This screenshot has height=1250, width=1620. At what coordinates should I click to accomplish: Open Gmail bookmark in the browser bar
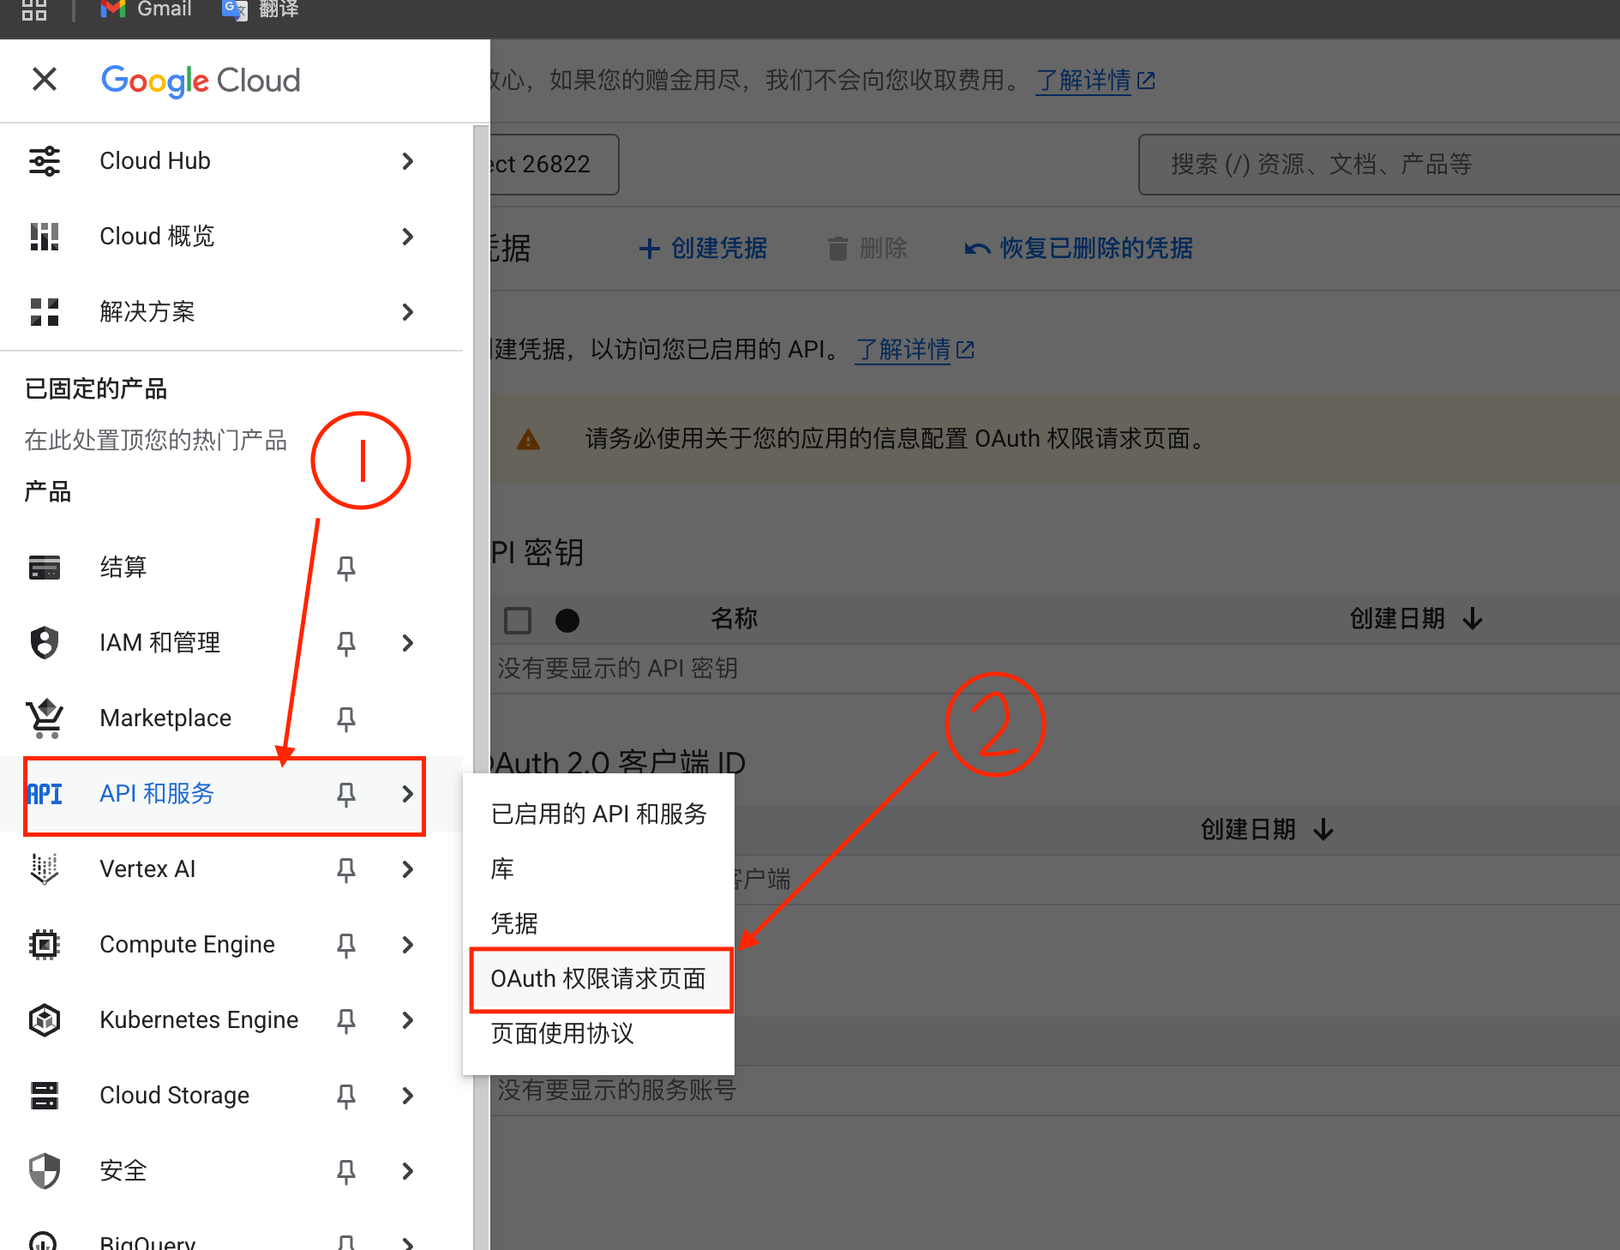pyautogui.click(x=146, y=9)
